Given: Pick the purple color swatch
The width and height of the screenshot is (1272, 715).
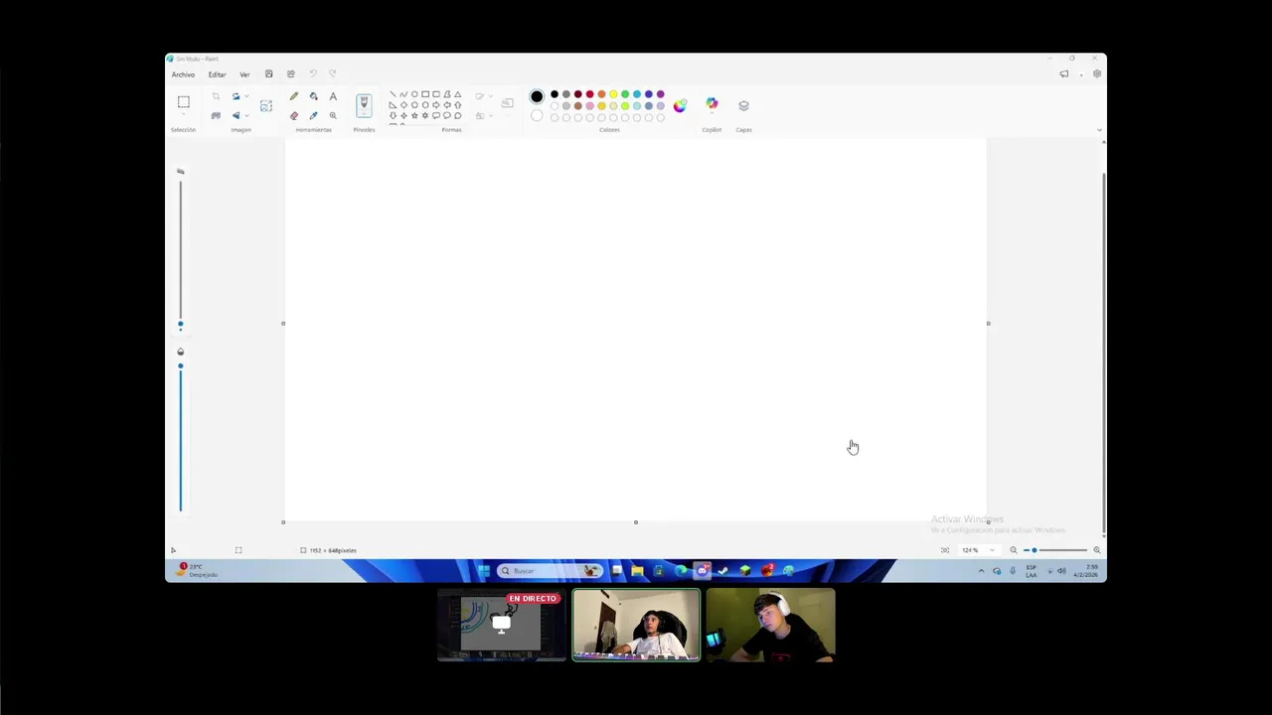Looking at the screenshot, I should (660, 94).
